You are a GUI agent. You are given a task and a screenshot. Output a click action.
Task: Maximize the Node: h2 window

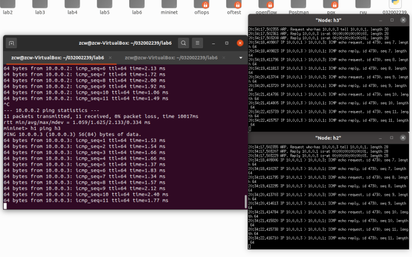coord(392,138)
